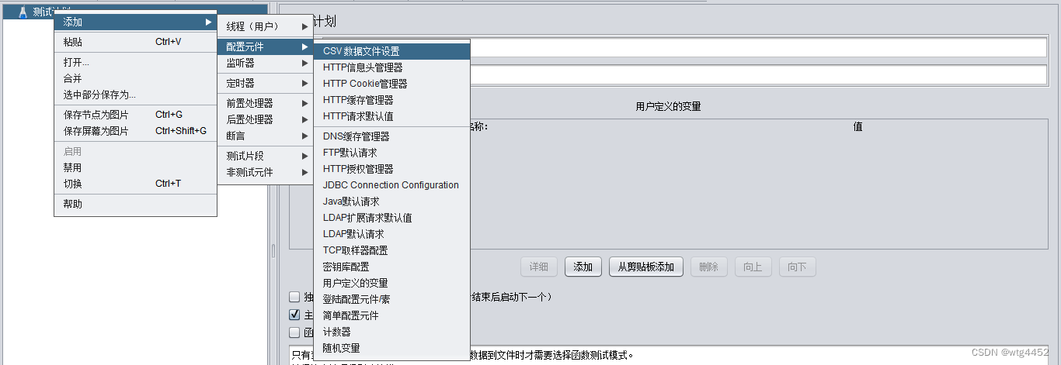Expand the 后置处理器 submenu
The image size is (1061, 365).
pyautogui.click(x=265, y=119)
